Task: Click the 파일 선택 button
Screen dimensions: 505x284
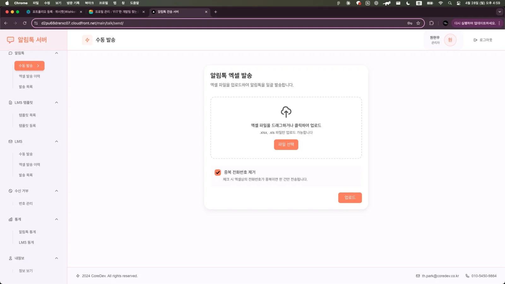Action: [x=286, y=145]
